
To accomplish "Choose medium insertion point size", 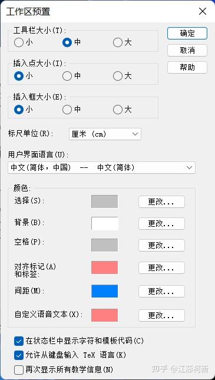I will (x=67, y=76).
